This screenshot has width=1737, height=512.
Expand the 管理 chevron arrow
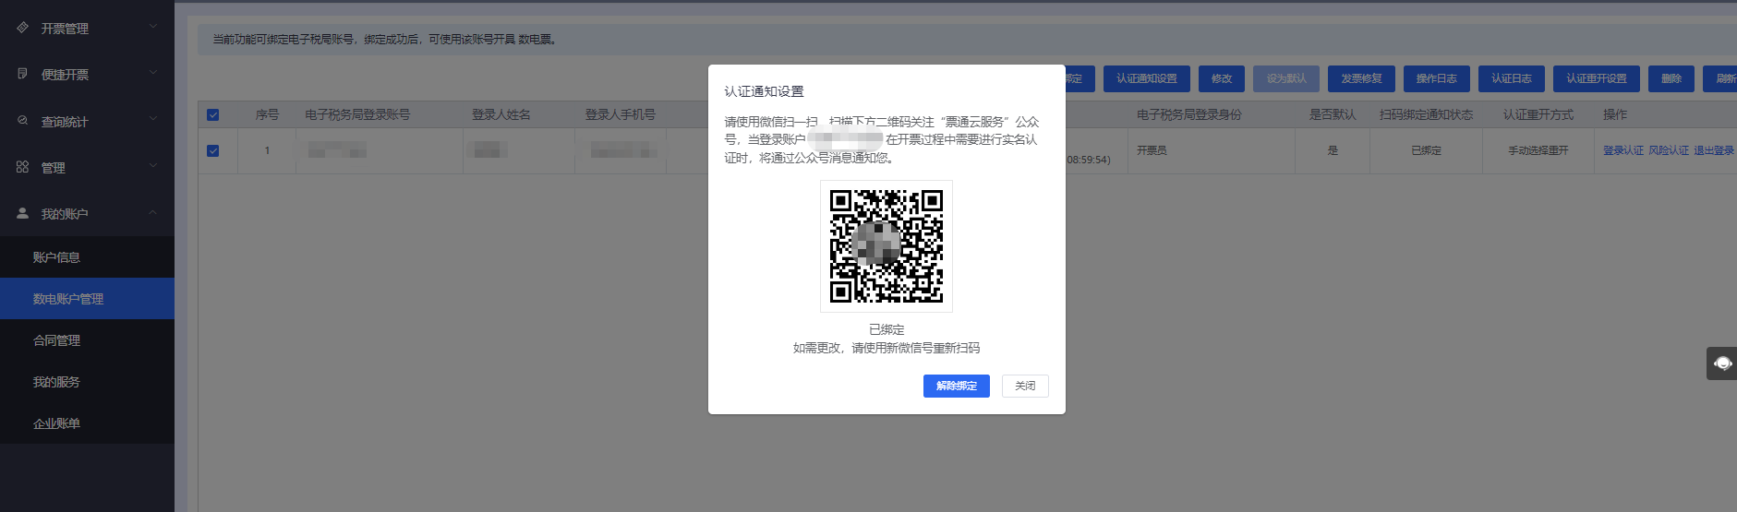click(x=153, y=165)
